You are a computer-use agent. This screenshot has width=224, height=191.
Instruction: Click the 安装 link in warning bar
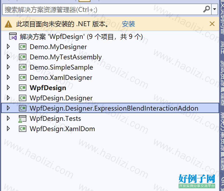click(x=128, y=24)
